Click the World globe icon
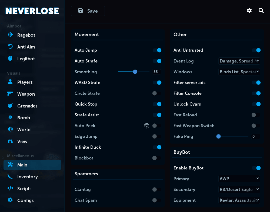270x212 pixels. click(x=10, y=129)
